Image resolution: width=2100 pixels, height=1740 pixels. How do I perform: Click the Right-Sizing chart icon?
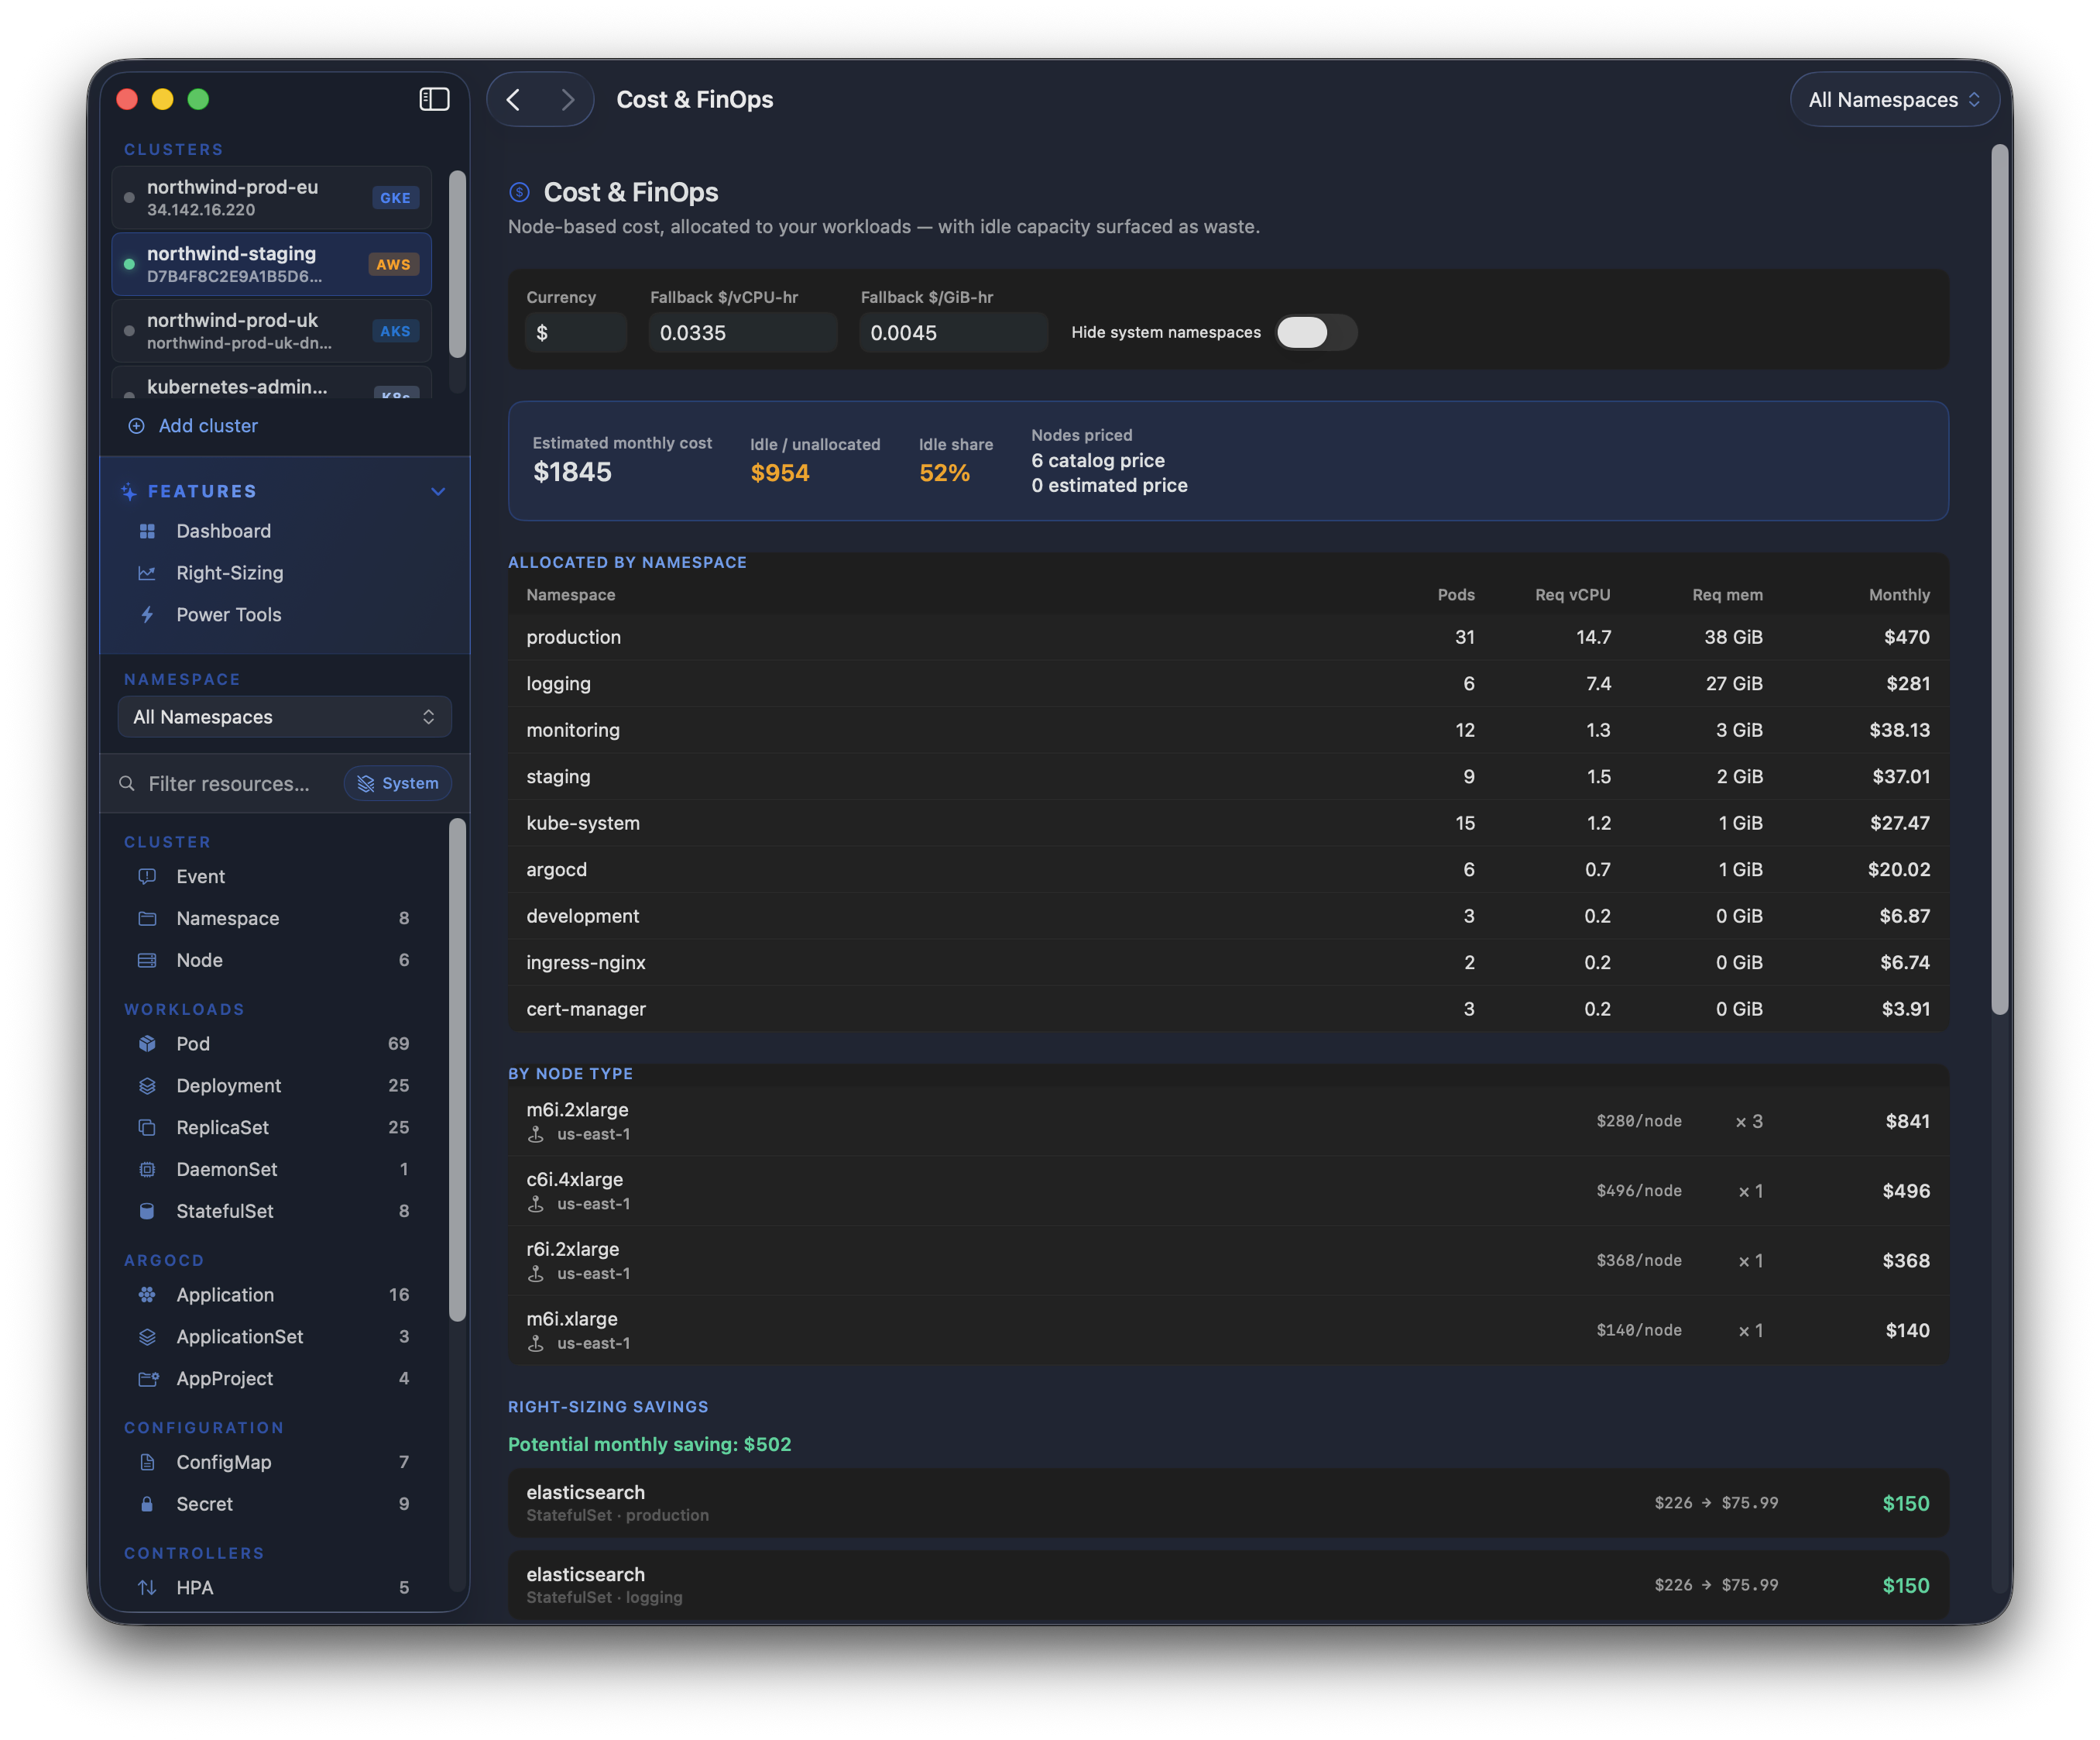tap(147, 573)
